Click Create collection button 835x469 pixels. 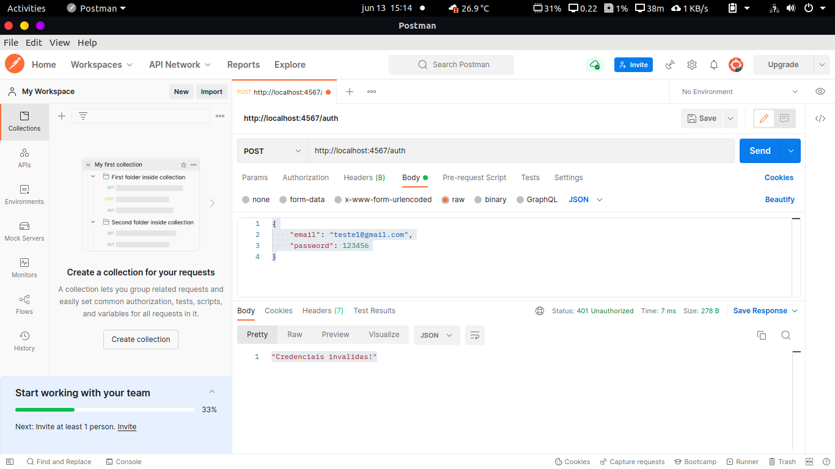[141, 340]
